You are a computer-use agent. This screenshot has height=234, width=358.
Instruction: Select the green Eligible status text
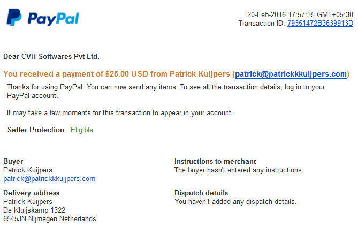point(82,130)
